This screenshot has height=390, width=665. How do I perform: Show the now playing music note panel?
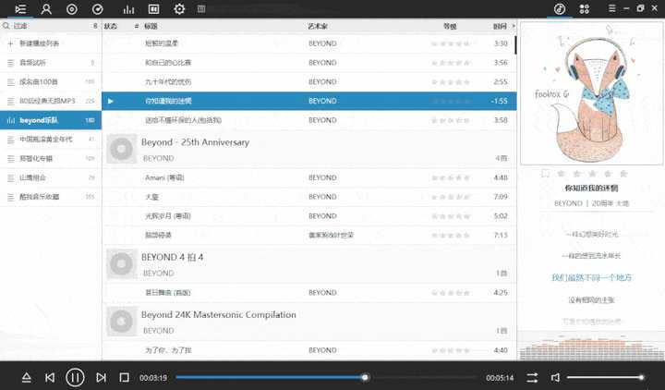tap(560, 9)
